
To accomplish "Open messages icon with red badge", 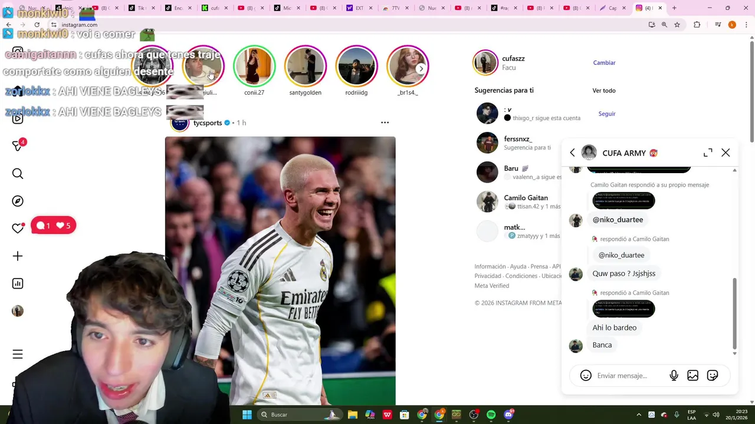I will click(18, 145).
